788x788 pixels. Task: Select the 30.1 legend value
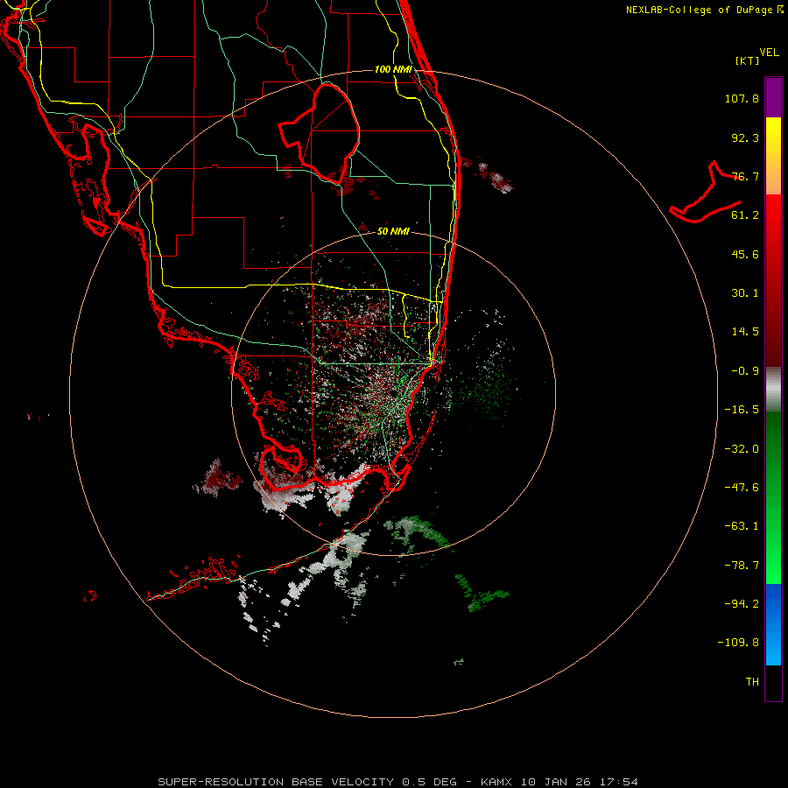coord(745,293)
